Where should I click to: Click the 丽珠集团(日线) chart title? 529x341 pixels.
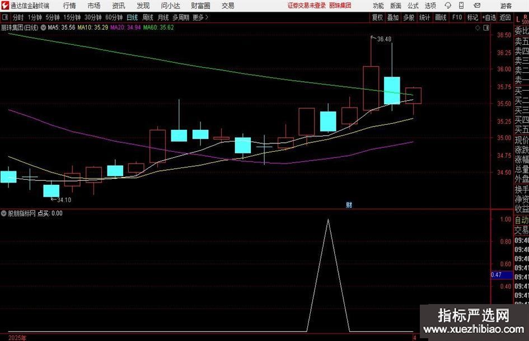(x=20, y=27)
